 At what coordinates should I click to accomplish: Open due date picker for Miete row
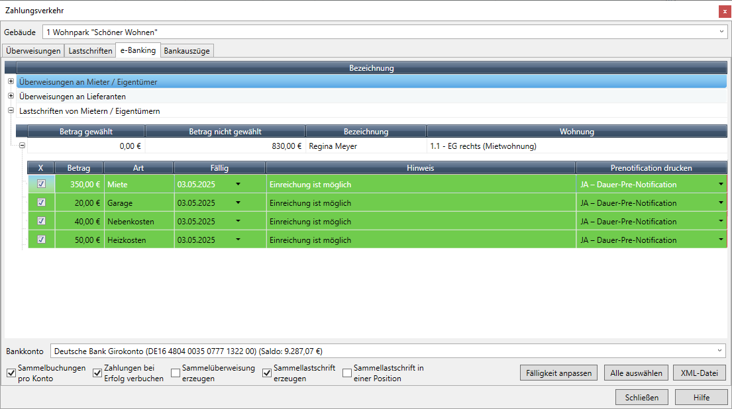pyautogui.click(x=238, y=185)
